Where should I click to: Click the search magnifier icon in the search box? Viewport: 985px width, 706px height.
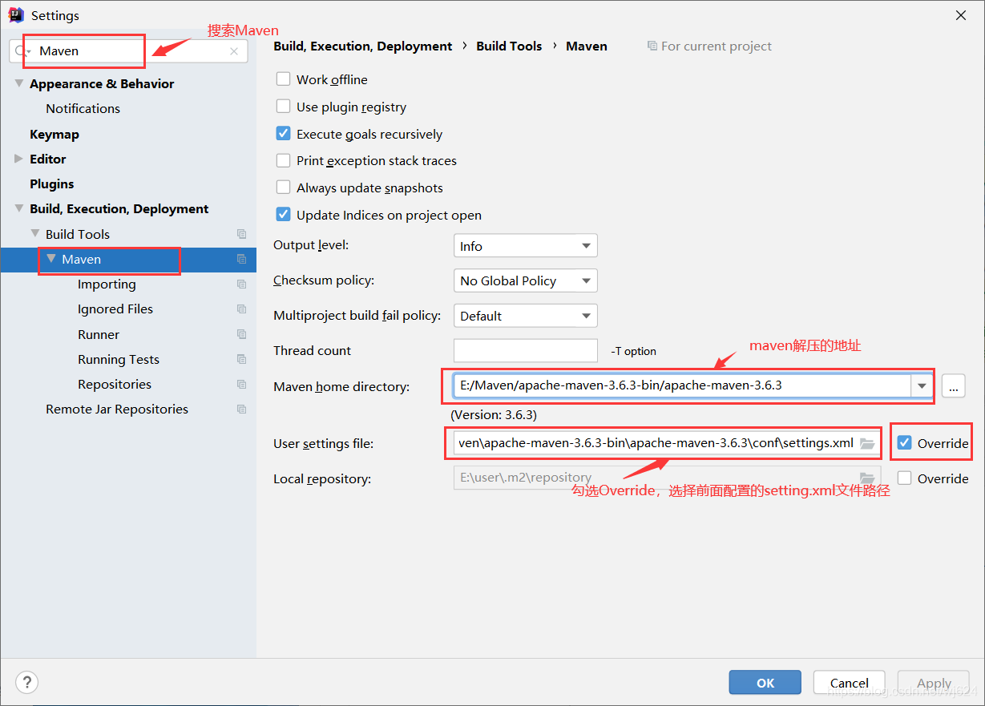(x=22, y=51)
